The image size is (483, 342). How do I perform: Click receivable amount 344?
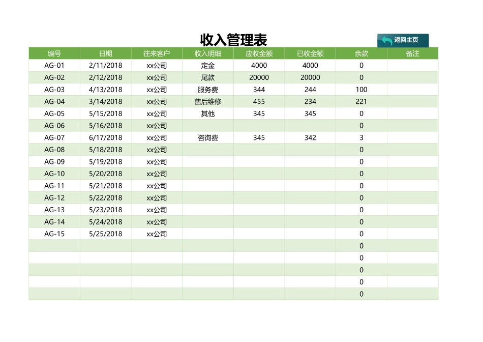tap(259, 90)
